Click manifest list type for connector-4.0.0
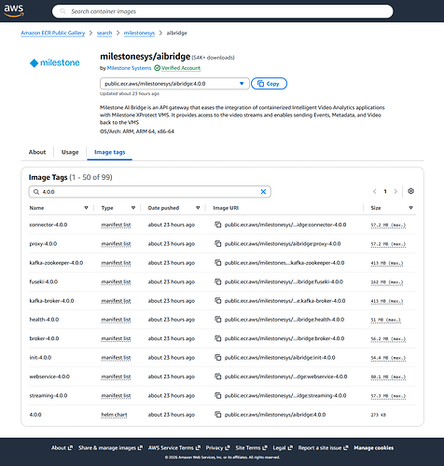 coord(116,225)
